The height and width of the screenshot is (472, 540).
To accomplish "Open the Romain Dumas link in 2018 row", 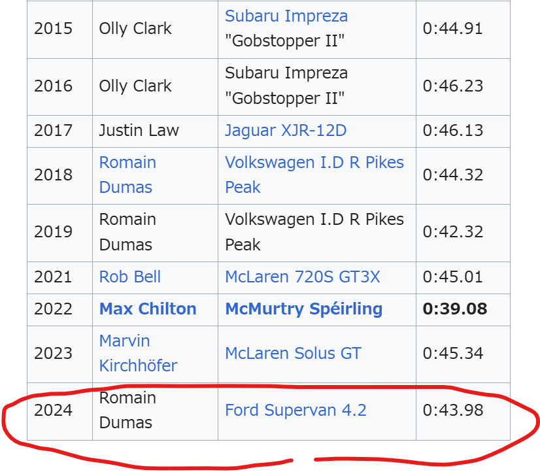I will (x=127, y=175).
